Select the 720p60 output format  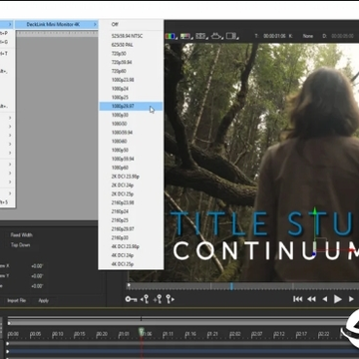[131, 71]
